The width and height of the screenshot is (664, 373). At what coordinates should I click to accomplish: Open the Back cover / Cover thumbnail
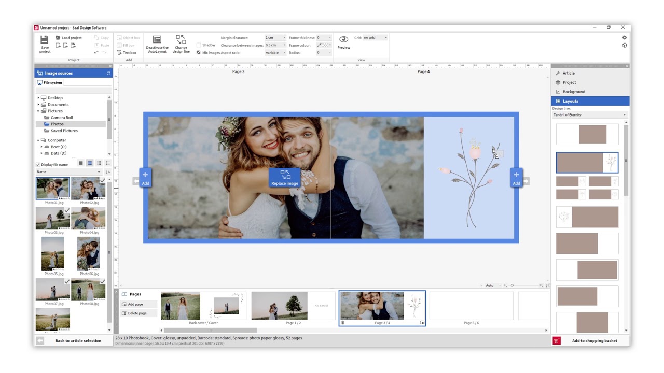click(x=203, y=306)
